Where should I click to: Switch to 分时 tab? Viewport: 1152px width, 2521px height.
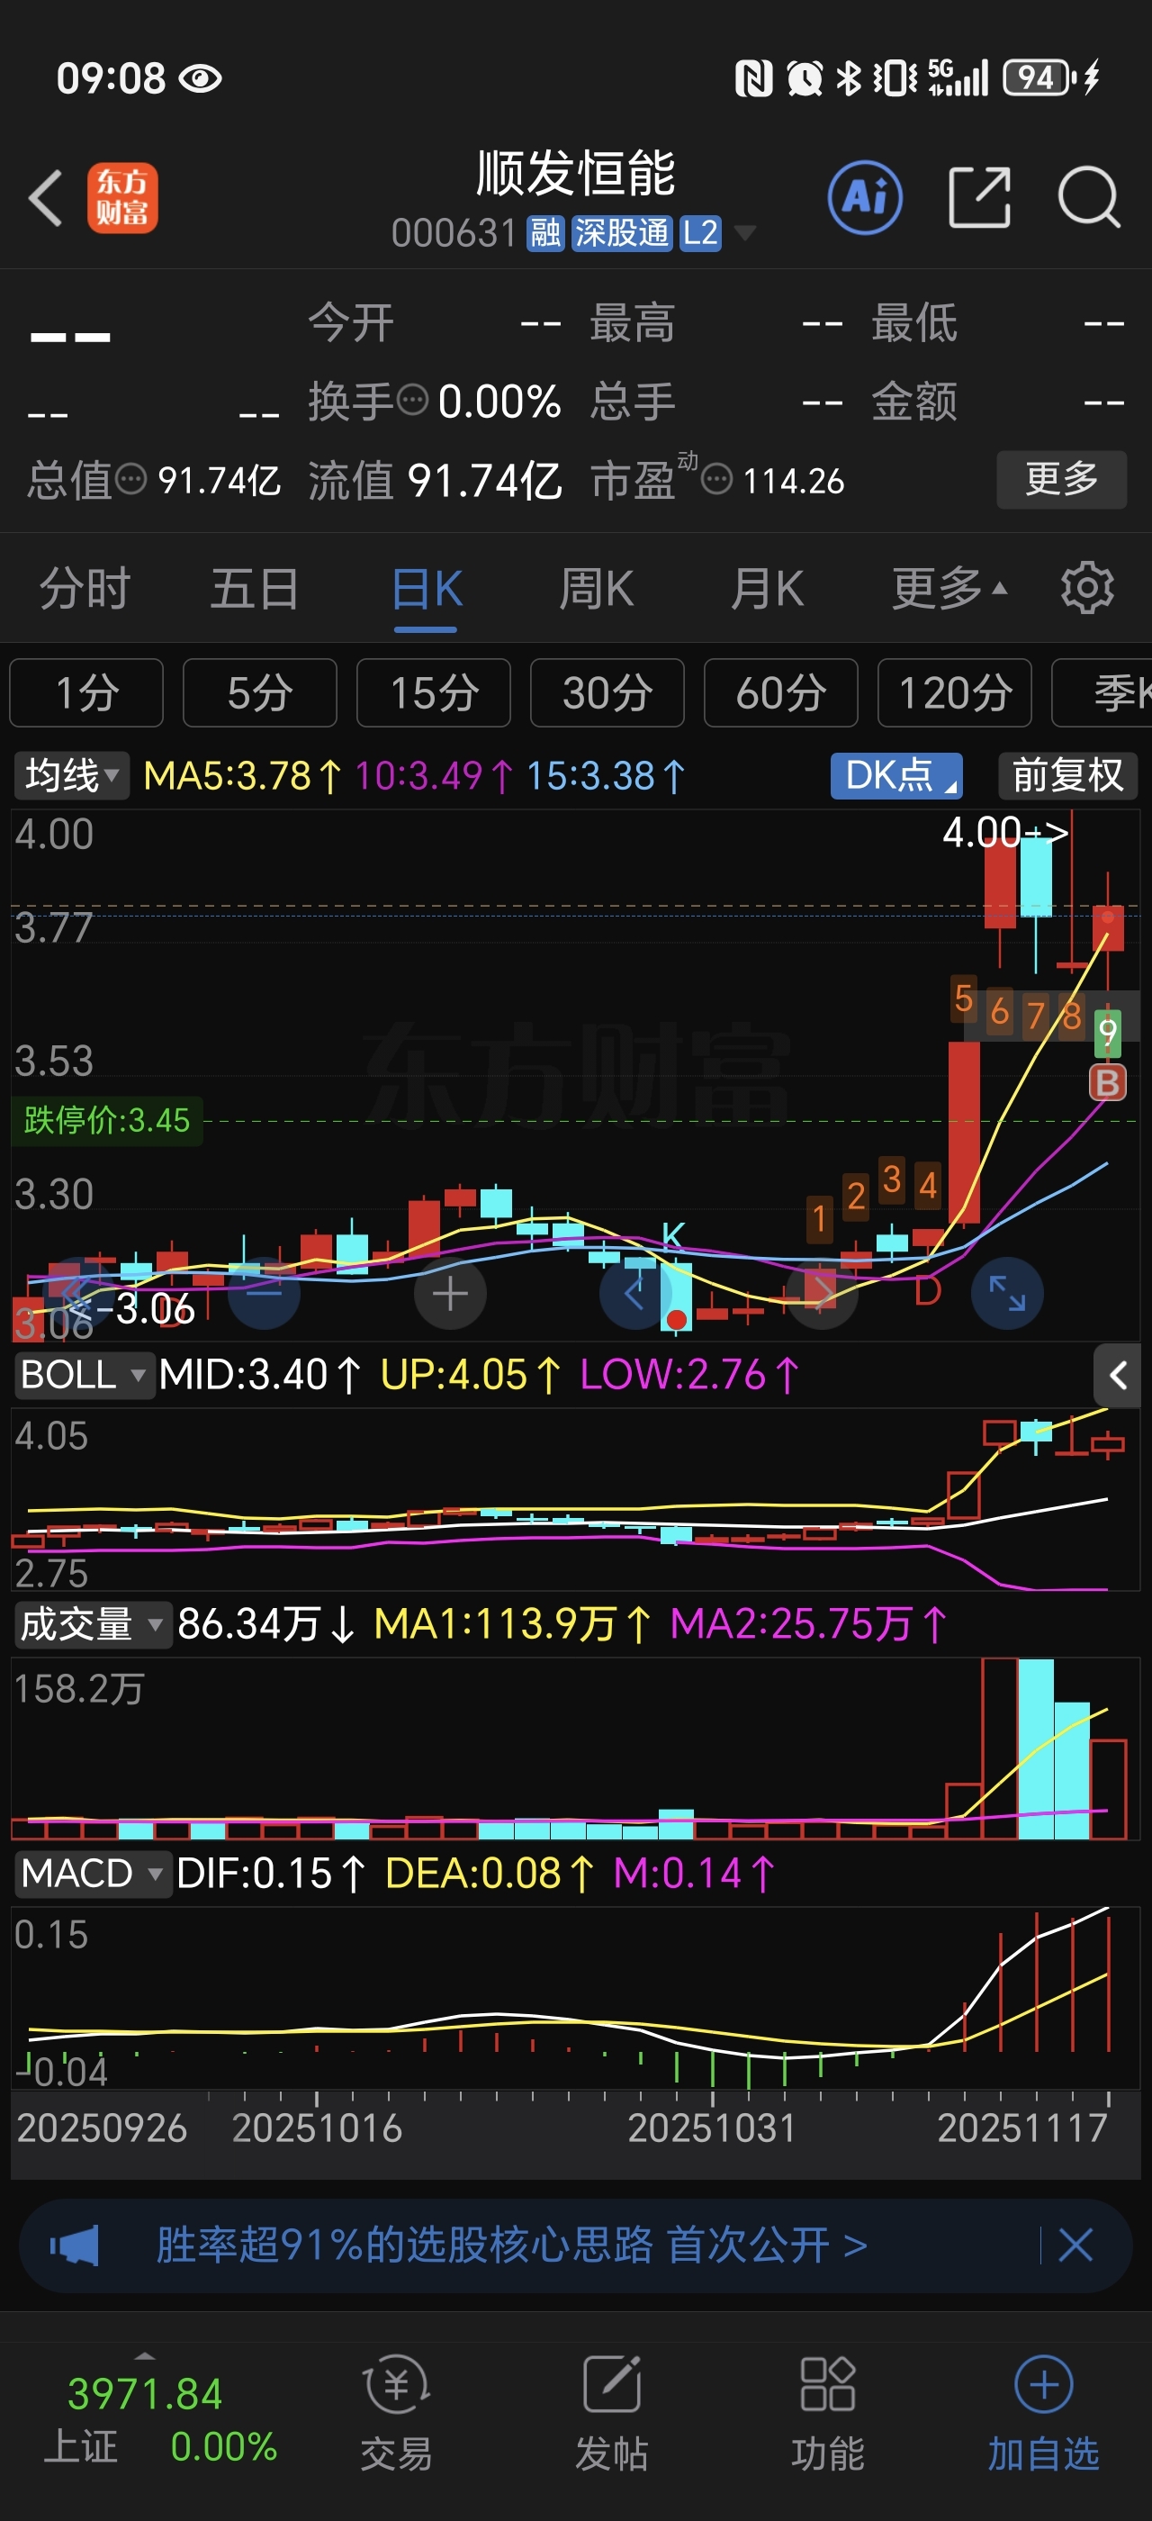pyautogui.click(x=85, y=589)
